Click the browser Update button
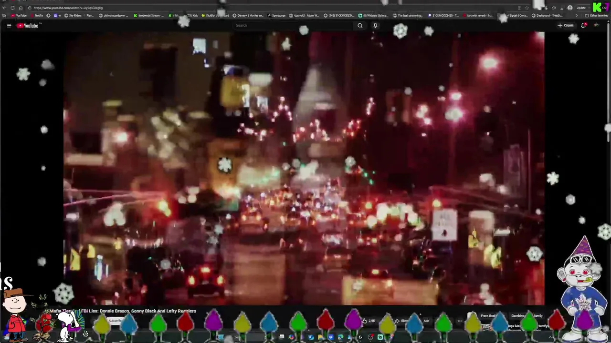Viewport: 611px width, 343px height. 581,8
